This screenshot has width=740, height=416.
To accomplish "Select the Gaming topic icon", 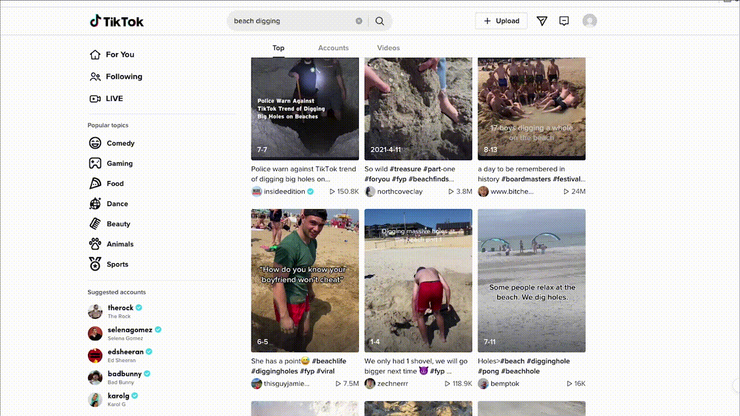I will [95, 163].
